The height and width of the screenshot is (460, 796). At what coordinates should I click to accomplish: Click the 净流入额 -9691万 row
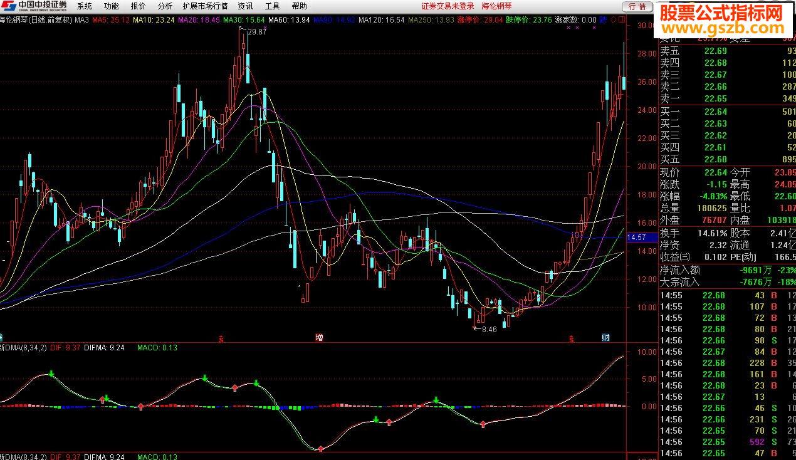pyautogui.click(x=727, y=270)
